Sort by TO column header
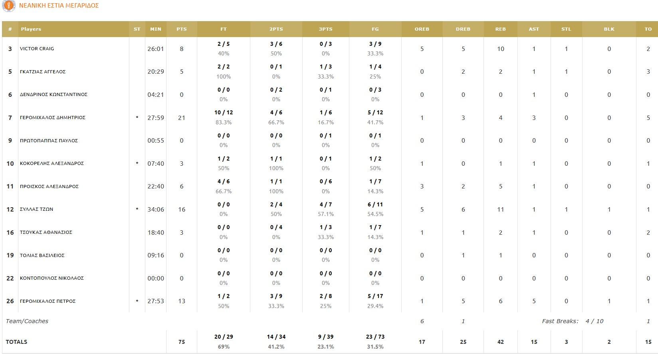 coord(648,29)
